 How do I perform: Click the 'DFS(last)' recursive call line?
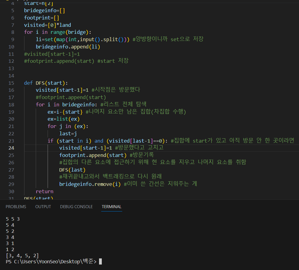pos(72,170)
